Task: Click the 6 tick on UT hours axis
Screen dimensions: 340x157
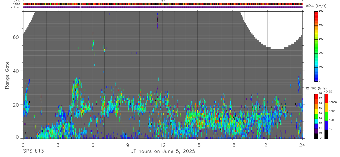Action: coord(93,145)
